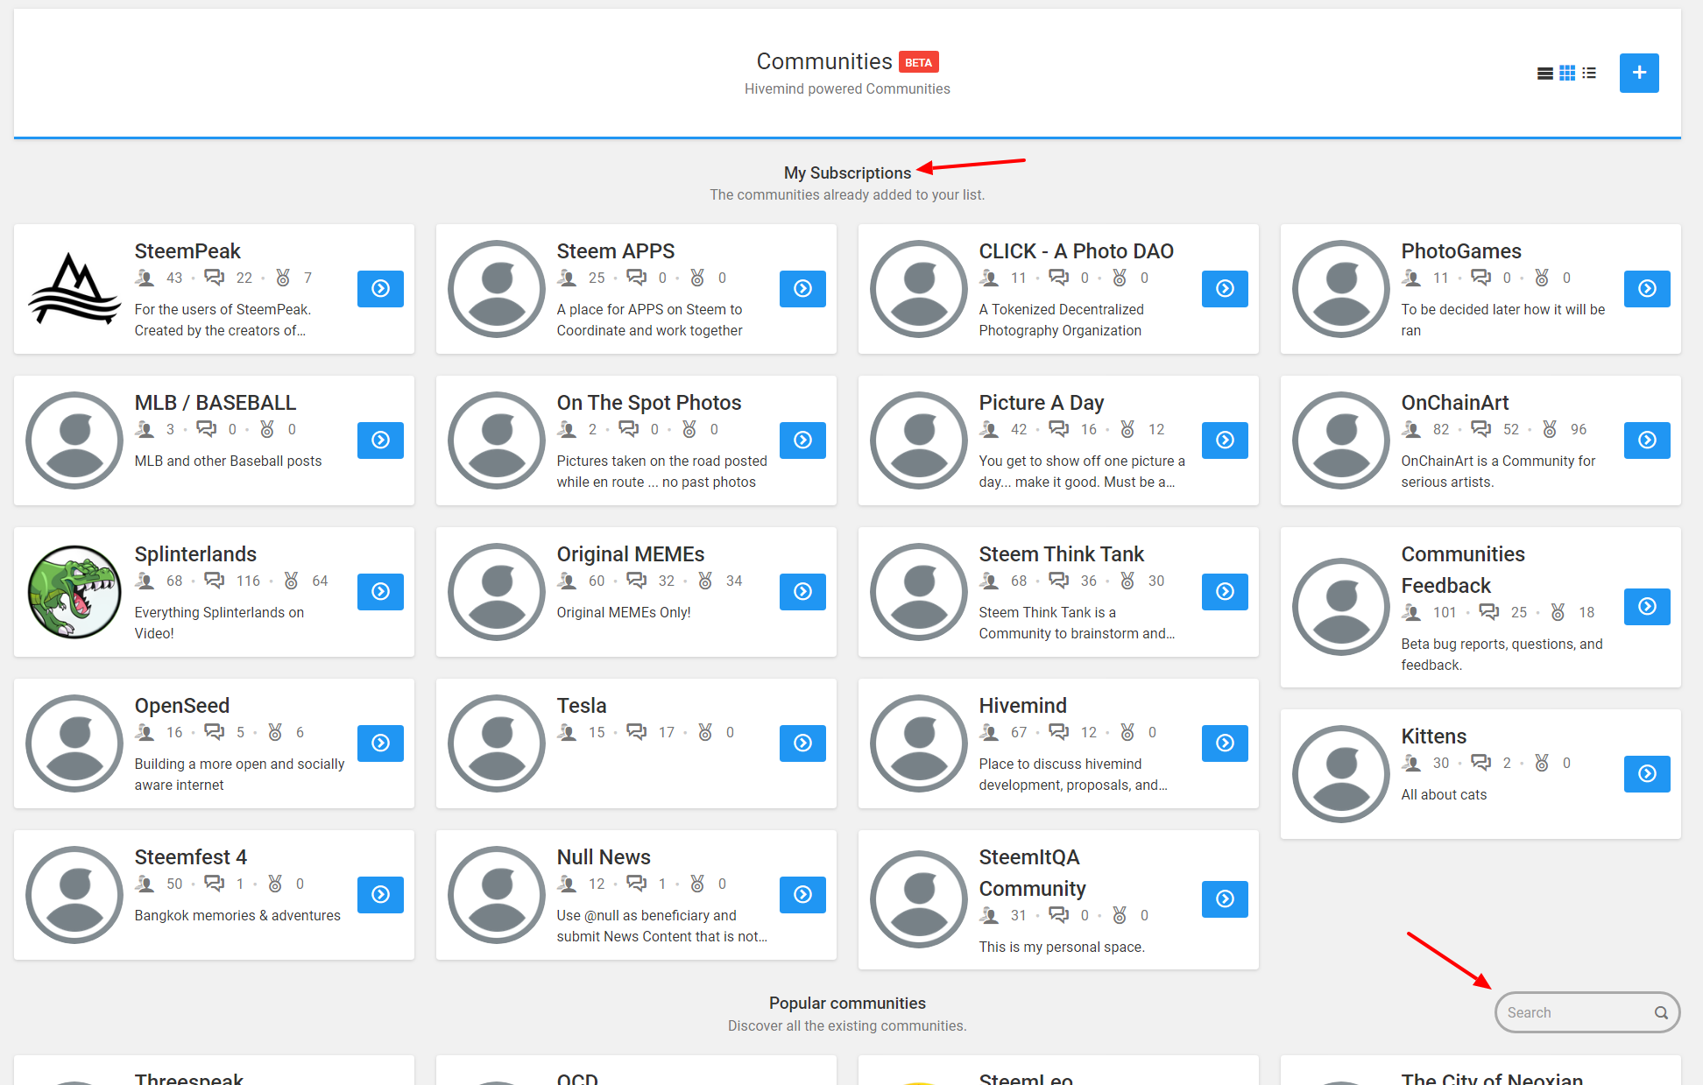Viewport: 1703px width, 1085px height.
Task: Open the CLICK - A Photo DAO title
Action: coord(1077,251)
